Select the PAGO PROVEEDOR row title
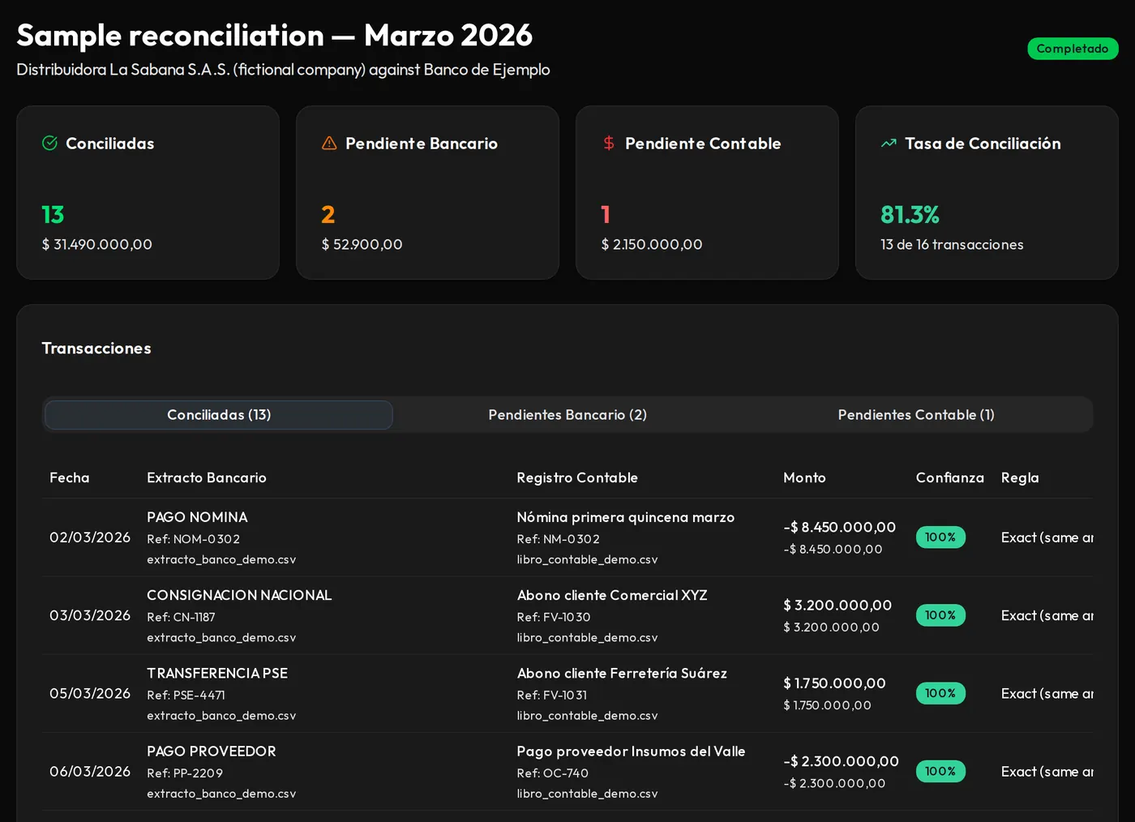The image size is (1135, 822). click(212, 751)
